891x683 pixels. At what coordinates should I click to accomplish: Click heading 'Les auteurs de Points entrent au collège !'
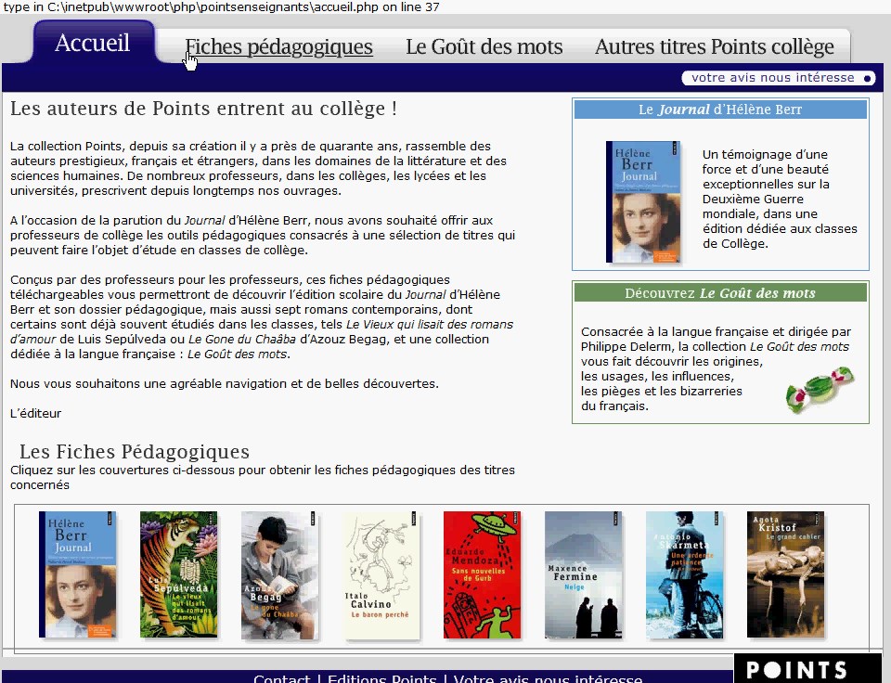pyautogui.click(x=203, y=108)
